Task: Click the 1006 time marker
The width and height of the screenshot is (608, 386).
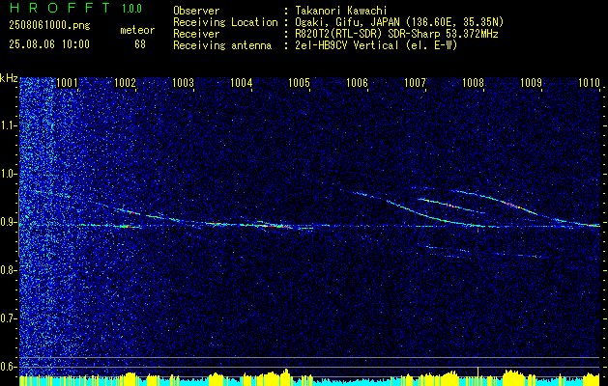Action: [357, 83]
